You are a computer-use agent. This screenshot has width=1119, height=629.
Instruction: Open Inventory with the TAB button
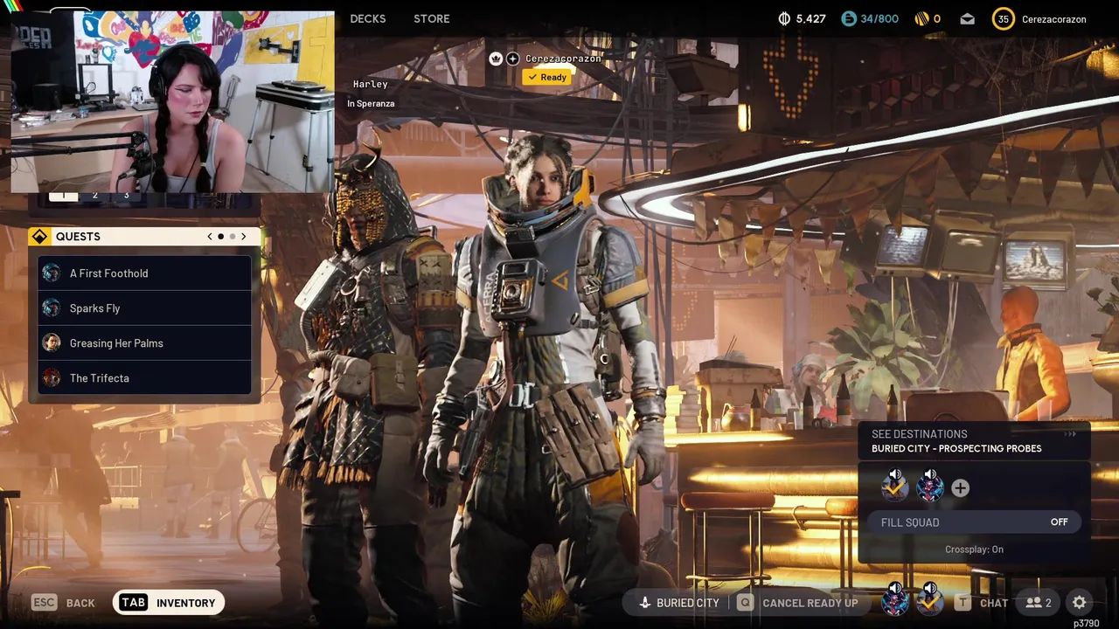[169, 603]
